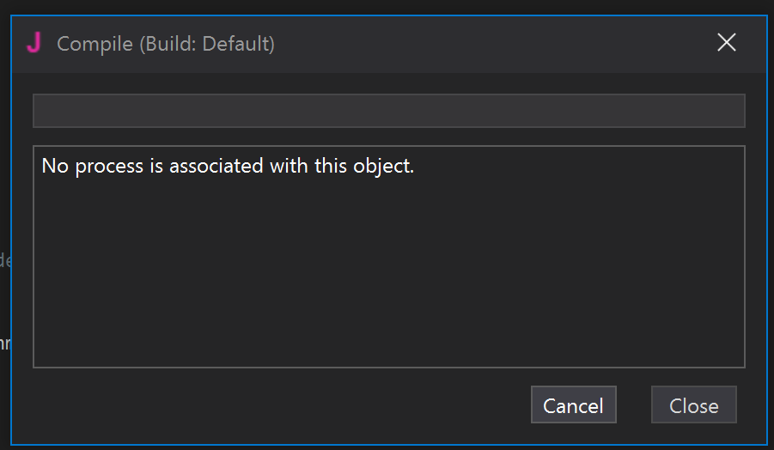Click the 'No process is associated' message

tap(228, 166)
